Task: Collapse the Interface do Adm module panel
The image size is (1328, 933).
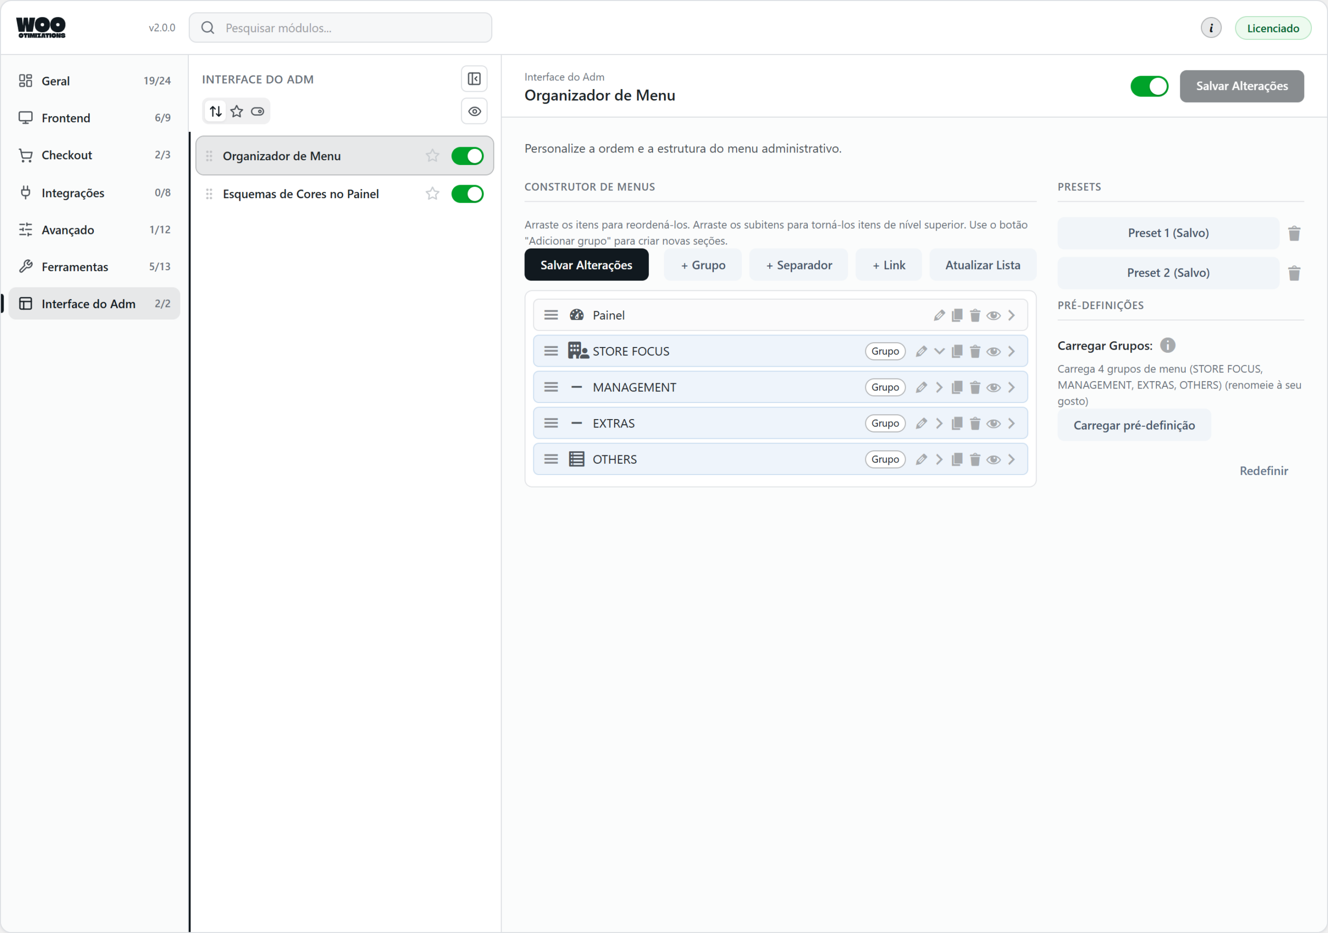Action: 474,79
